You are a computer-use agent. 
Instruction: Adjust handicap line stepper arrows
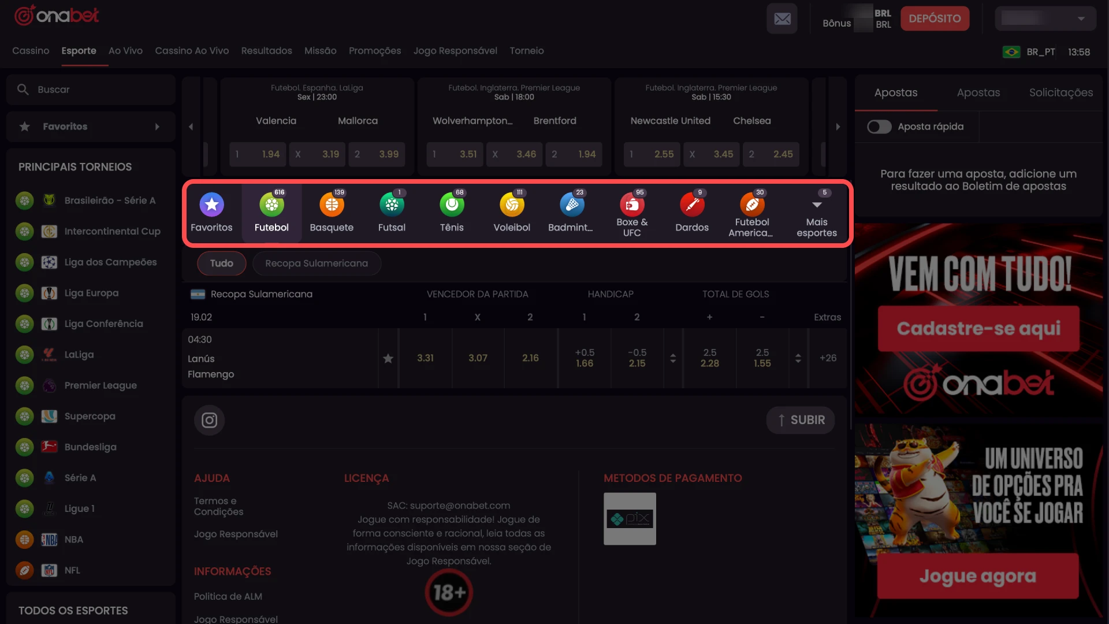(673, 358)
